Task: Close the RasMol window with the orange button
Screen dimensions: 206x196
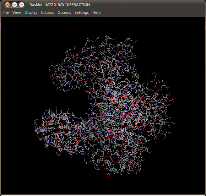Action: [x=7, y=5]
